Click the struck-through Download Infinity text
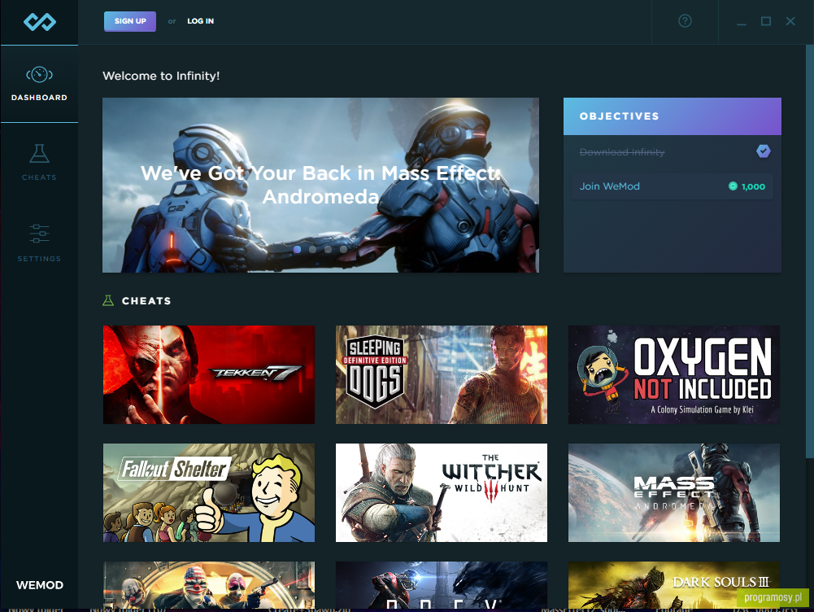 click(622, 151)
